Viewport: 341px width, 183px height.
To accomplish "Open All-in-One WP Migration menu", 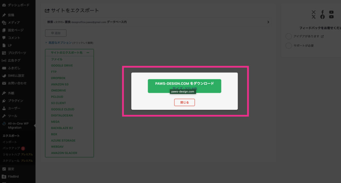I will point(18,126).
